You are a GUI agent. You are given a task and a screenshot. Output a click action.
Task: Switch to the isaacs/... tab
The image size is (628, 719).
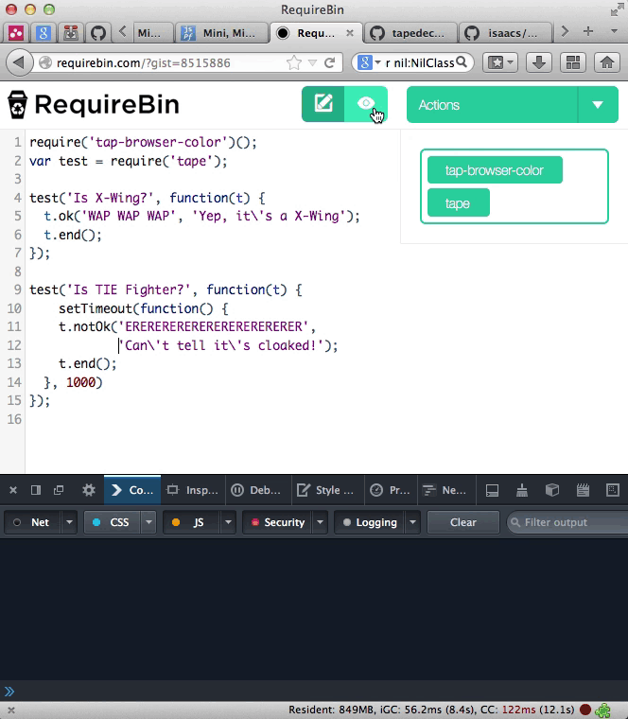click(505, 33)
